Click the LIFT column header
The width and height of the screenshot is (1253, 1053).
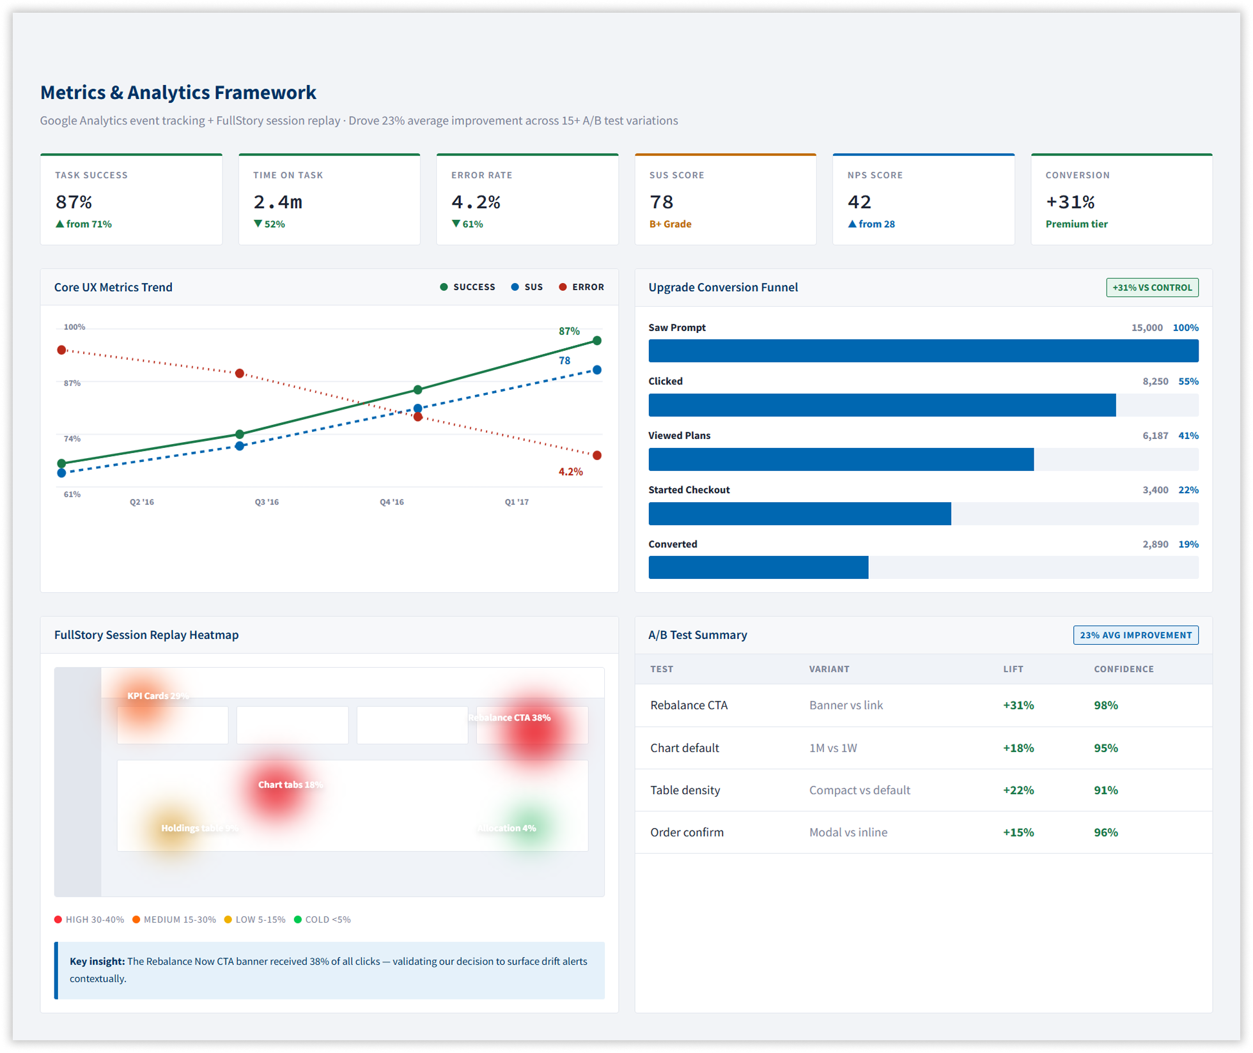[1013, 669]
